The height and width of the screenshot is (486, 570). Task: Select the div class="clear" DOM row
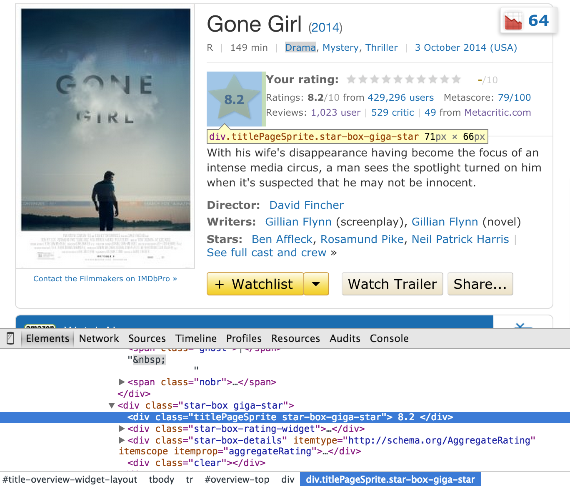(x=196, y=463)
